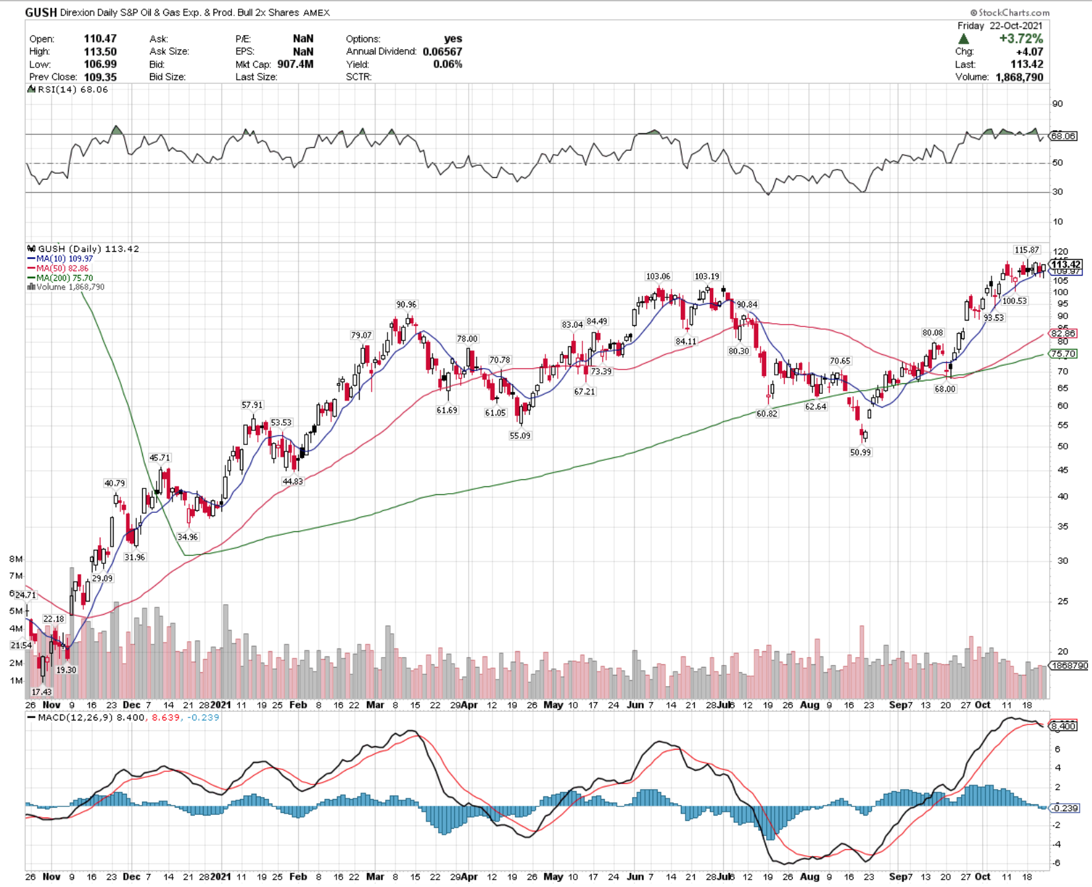This screenshot has height=887, width=1092.
Task: Click the header Volume value 1,868,790
Action: [x=1019, y=77]
